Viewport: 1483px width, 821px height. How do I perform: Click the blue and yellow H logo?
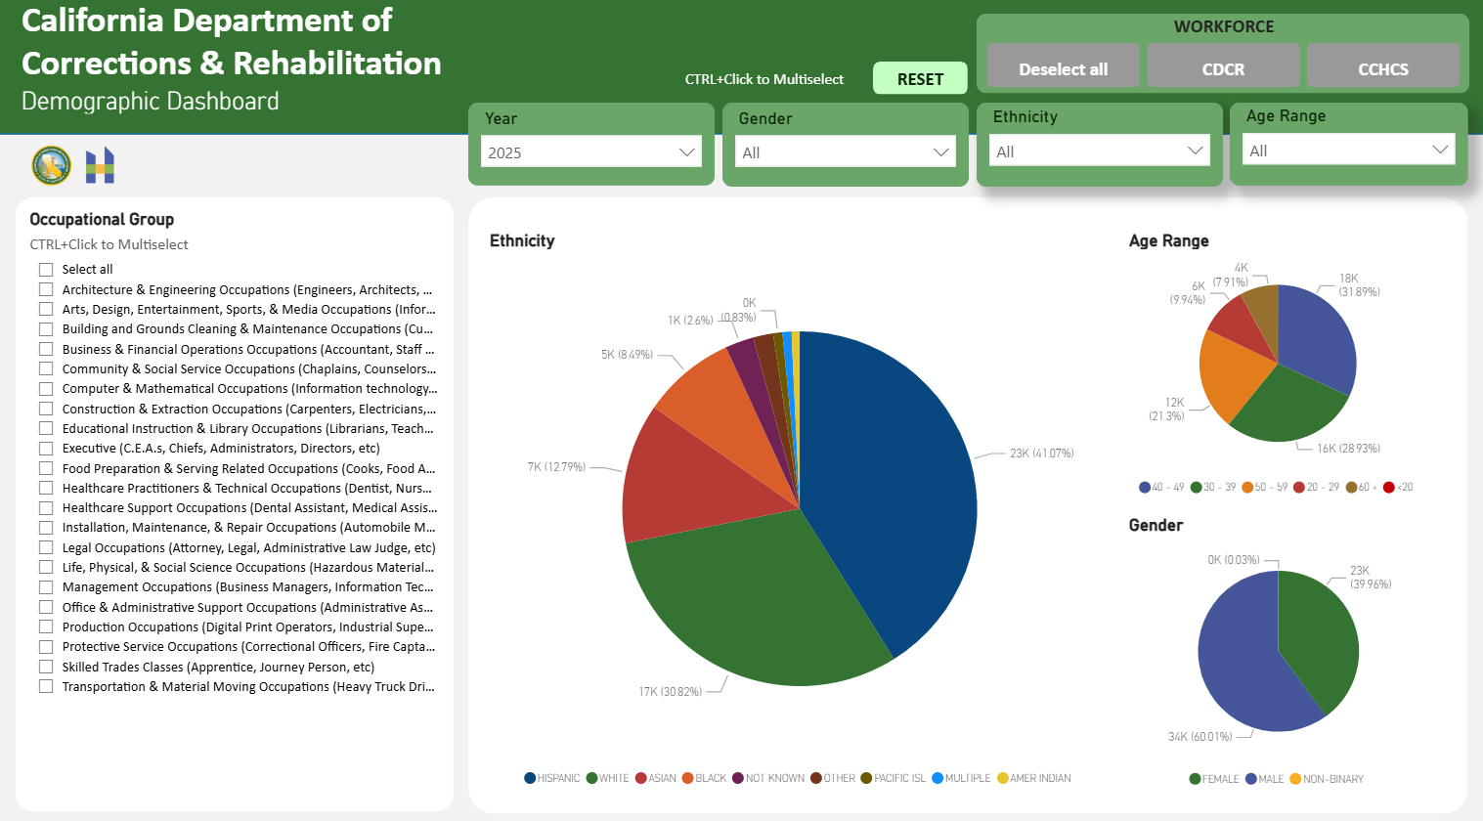click(x=100, y=165)
